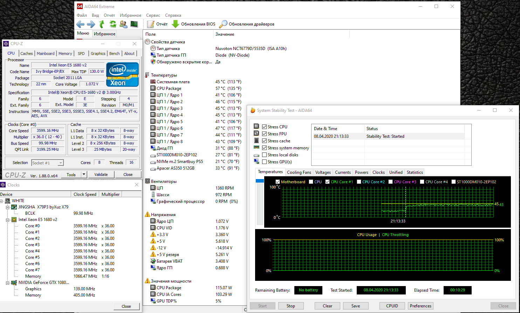Click the Clear button in stability test
The image size is (520, 313).
tap(327, 306)
